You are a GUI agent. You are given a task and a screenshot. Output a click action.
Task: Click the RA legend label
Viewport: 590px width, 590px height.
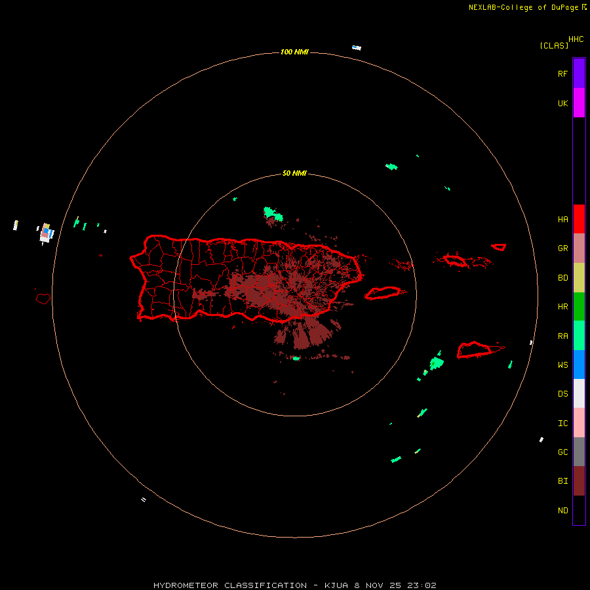pos(563,336)
